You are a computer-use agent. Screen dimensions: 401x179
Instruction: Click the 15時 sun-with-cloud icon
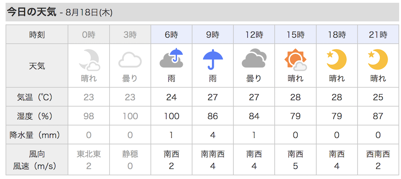(x=296, y=60)
